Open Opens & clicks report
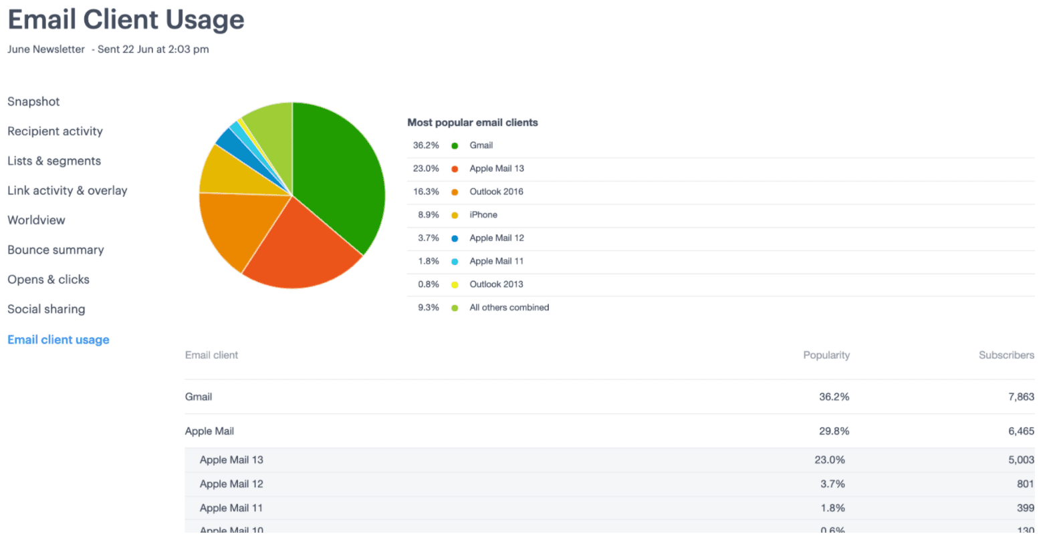Image resolution: width=1043 pixels, height=540 pixels. (48, 280)
